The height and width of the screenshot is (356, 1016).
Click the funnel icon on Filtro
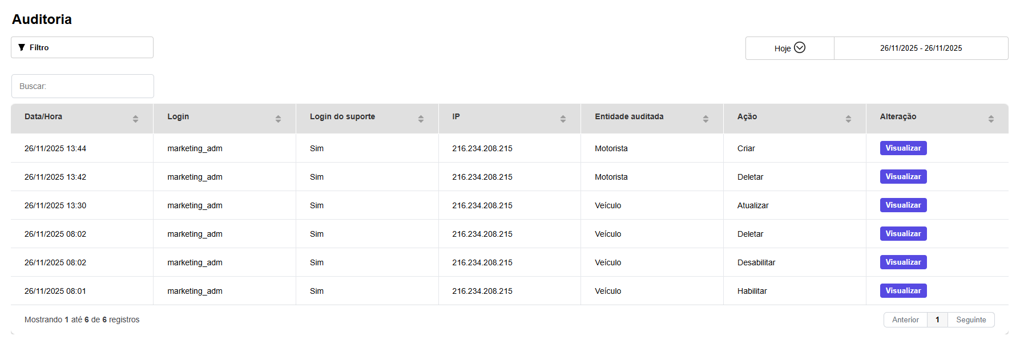[x=22, y=47]
